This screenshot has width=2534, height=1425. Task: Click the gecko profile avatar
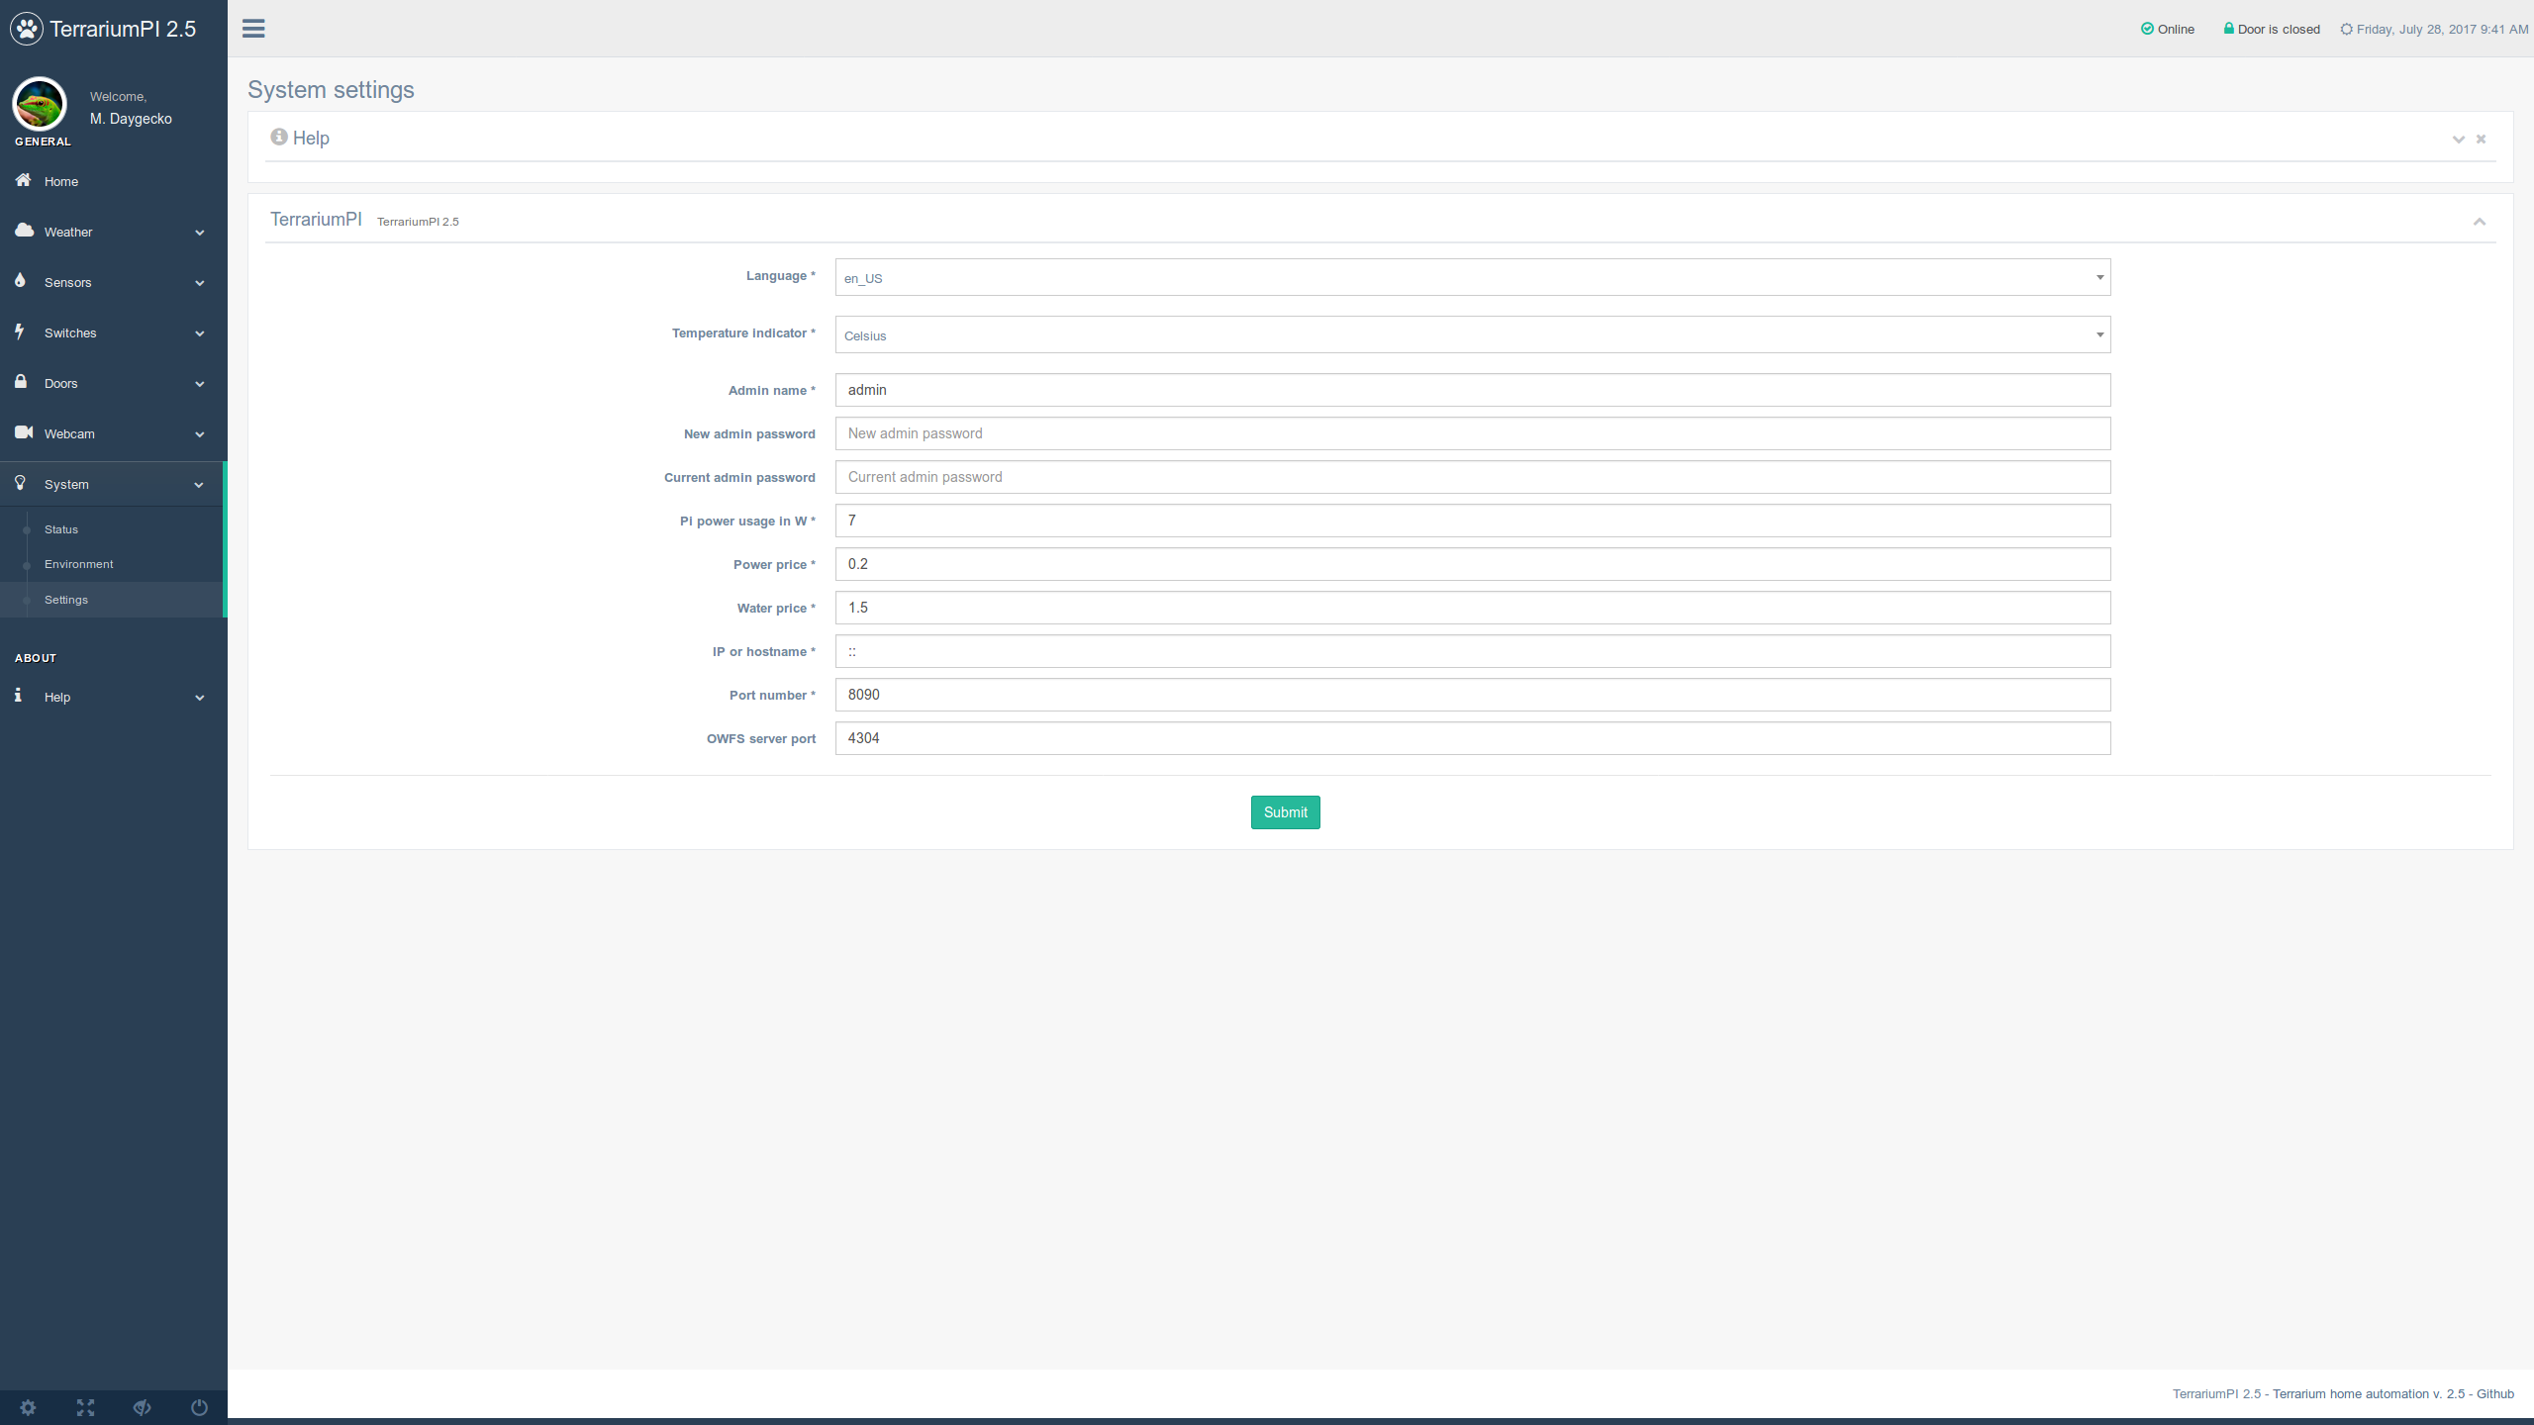click(x=40, y=104)
